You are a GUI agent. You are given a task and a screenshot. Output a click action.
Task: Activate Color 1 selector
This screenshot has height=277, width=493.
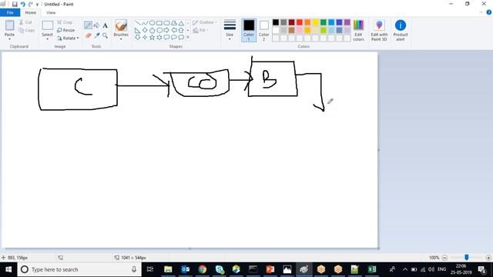[x=249, y=30]
